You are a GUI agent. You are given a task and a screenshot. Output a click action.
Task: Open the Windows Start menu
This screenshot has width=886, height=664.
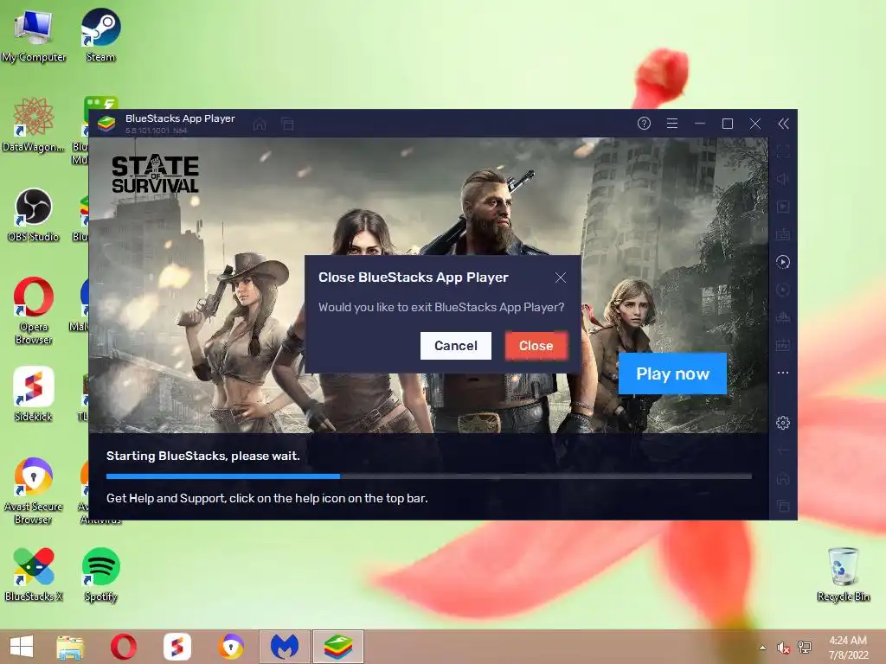click(x=22, y=647)
